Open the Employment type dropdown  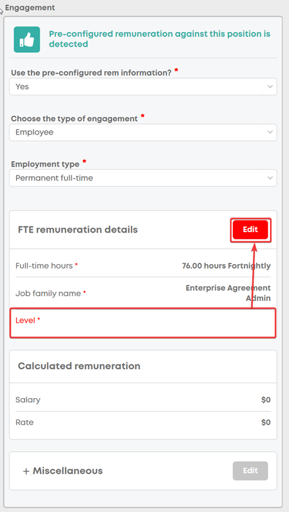[x=143, y=178]
